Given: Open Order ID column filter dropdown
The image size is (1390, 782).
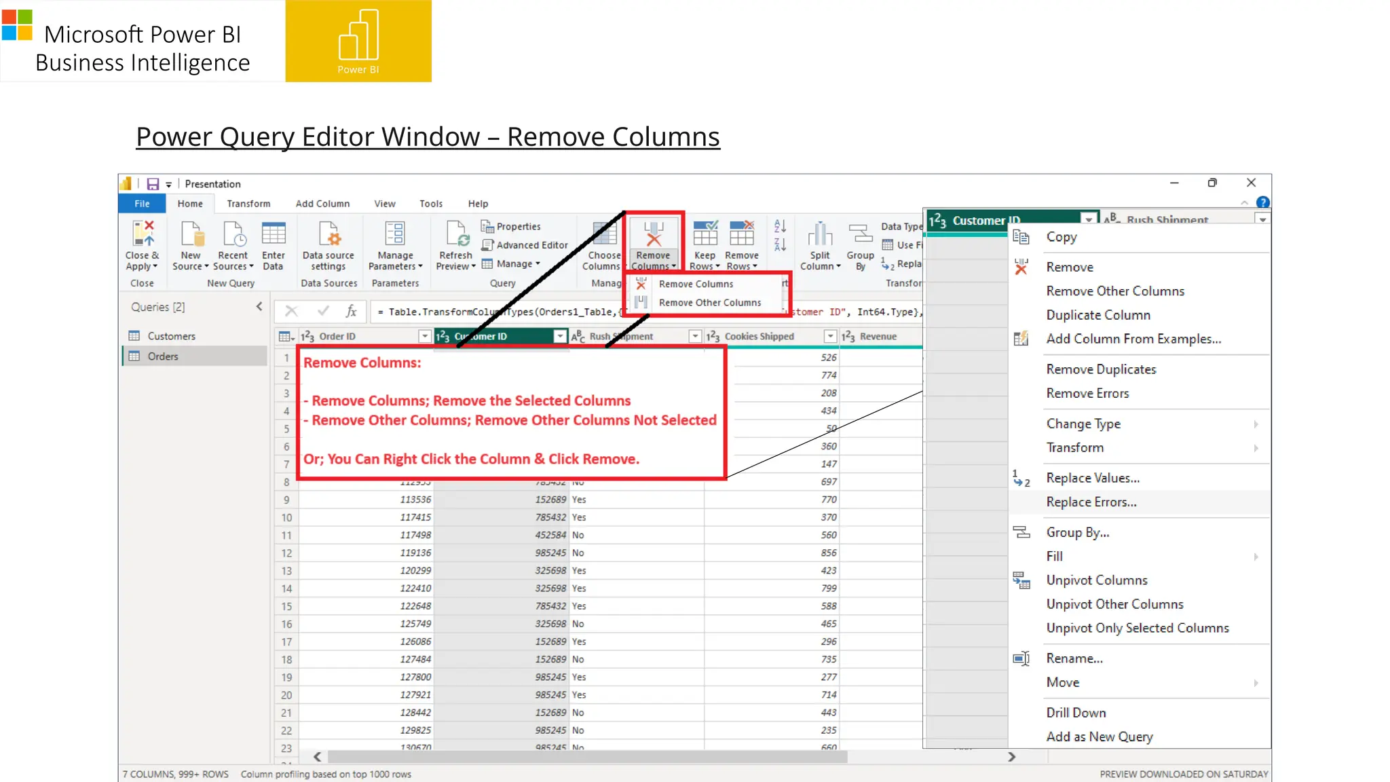Looking at the screenshot, I should point(425,336).
